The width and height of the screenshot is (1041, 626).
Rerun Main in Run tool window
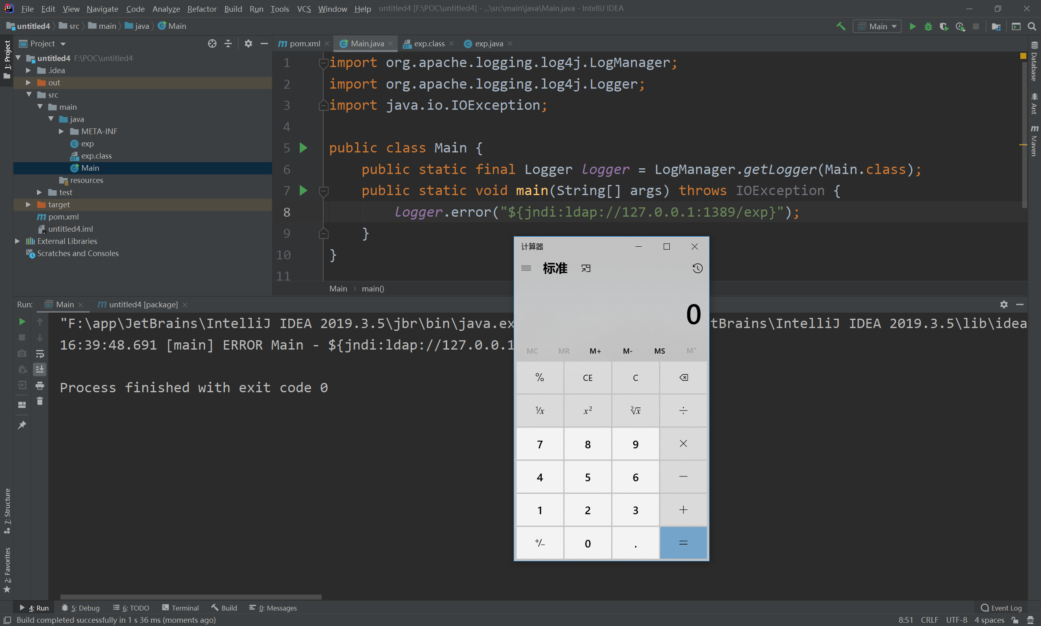coord(22,322)
